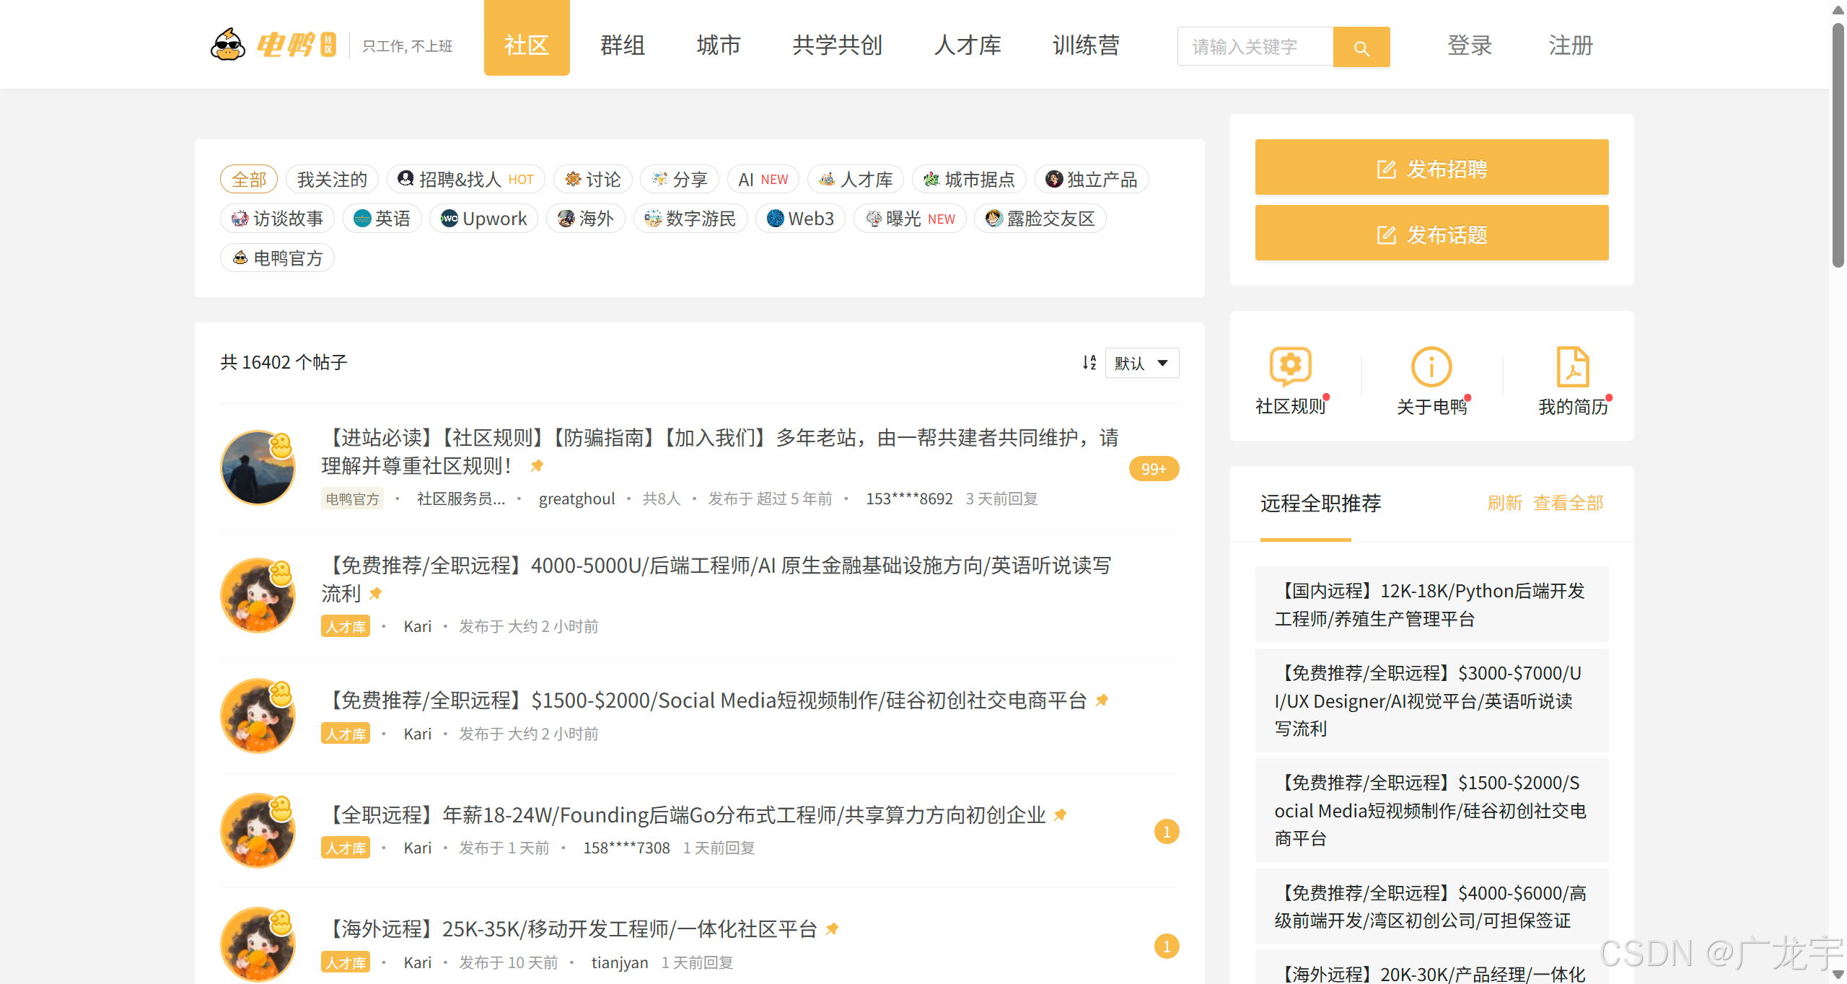Click the sort order icon beside 默认
The height and width of the screenshot is (984, 1847).
pyautogui.click(x=1089, y=363)
